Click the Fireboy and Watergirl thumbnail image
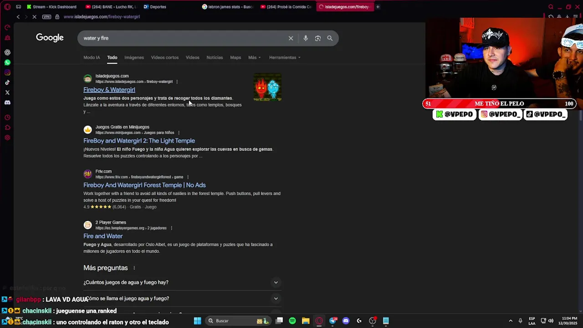 (267, 87)
